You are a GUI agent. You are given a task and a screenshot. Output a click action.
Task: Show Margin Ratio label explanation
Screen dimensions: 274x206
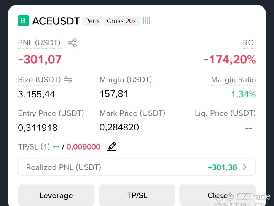point(233,80)
